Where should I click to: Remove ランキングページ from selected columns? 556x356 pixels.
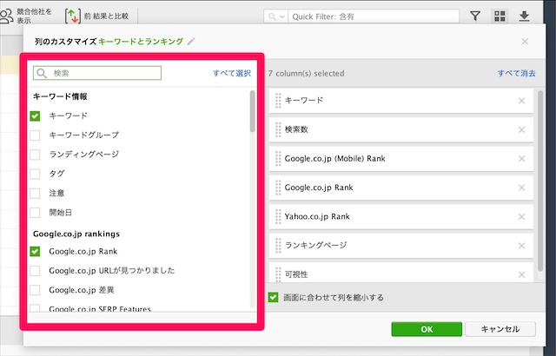click(x=521, y=246)
